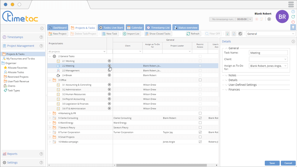The height and width of the screenshot is (167, 297).
Task: Click the Task Name input field
Action: [268, 53]
